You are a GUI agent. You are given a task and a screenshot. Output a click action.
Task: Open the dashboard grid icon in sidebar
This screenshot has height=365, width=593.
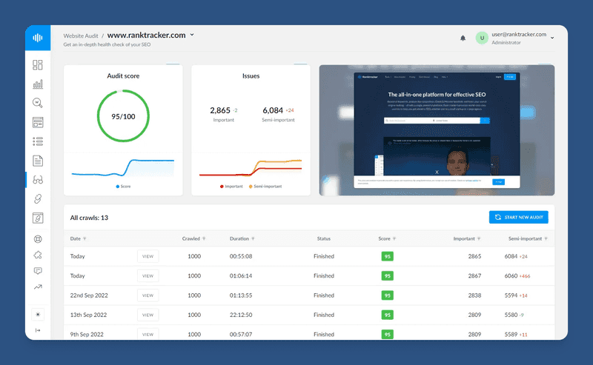[38, 65]
